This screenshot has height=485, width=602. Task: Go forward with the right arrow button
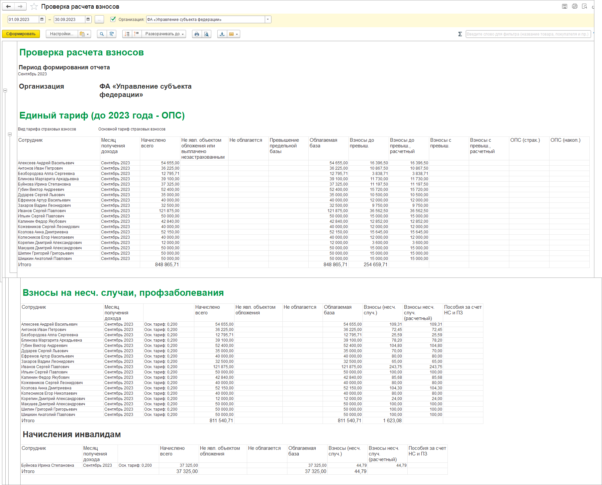[x=20, y=6]
